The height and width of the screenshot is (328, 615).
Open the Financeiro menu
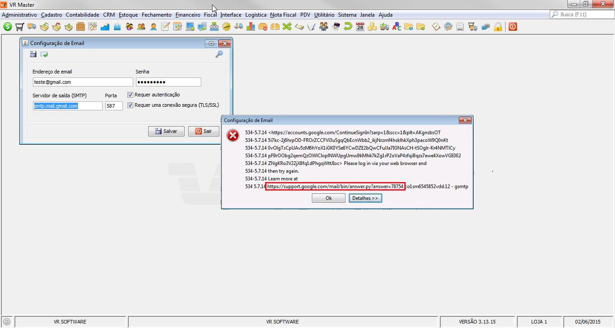click(x=188, y=15)
